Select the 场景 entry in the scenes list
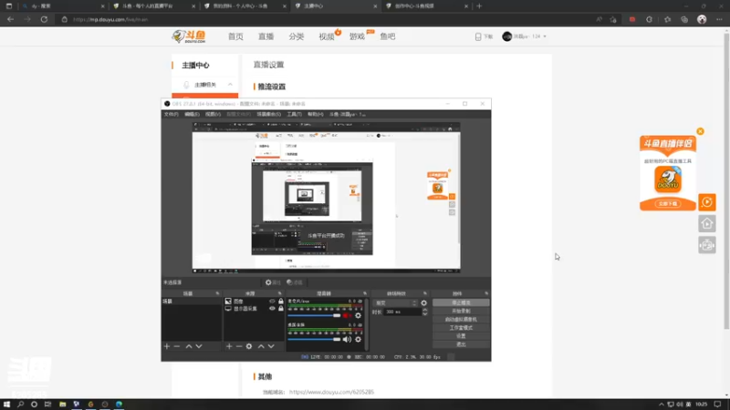 tap(192, 302)
